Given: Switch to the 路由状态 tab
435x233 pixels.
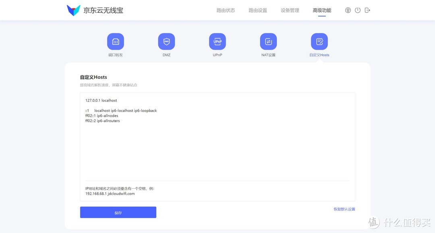Looking at the screenshot, I should pyautogui.click(x=226, y=10).
